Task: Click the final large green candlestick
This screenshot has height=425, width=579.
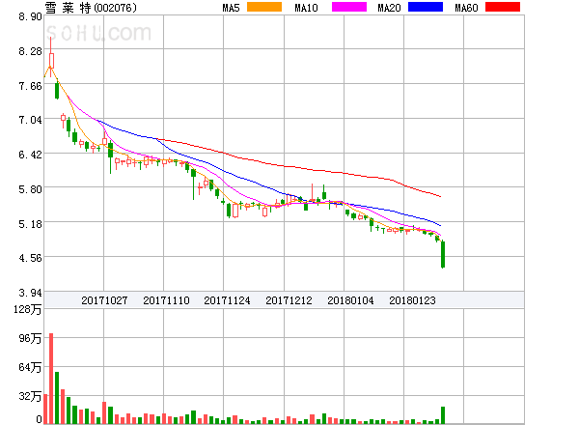Action: coord(443,255)
